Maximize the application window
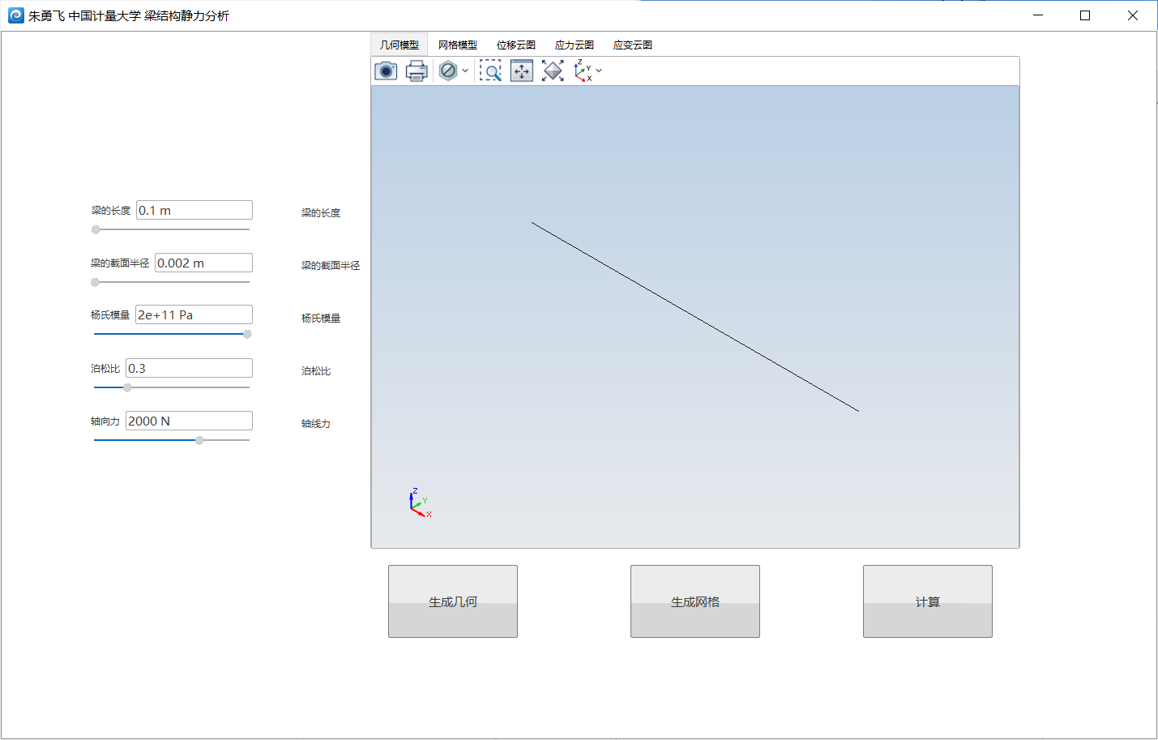Image resolution: width=1158 pixels, height=740 pixels. (x=1085, y=15)
